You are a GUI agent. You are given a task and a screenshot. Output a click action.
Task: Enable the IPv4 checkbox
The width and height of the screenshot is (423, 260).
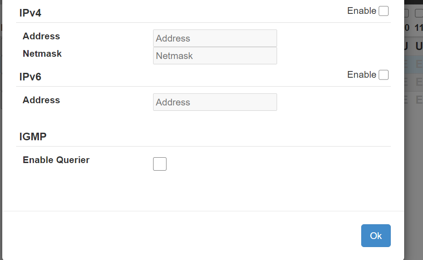(x=384, y=11)
